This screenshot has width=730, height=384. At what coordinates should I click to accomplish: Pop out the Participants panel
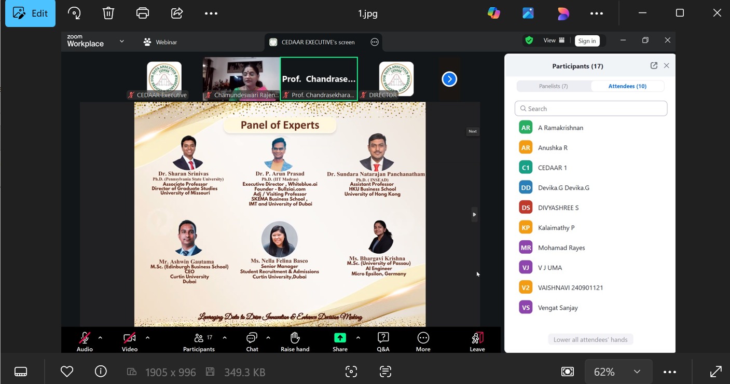pos(654,66)
